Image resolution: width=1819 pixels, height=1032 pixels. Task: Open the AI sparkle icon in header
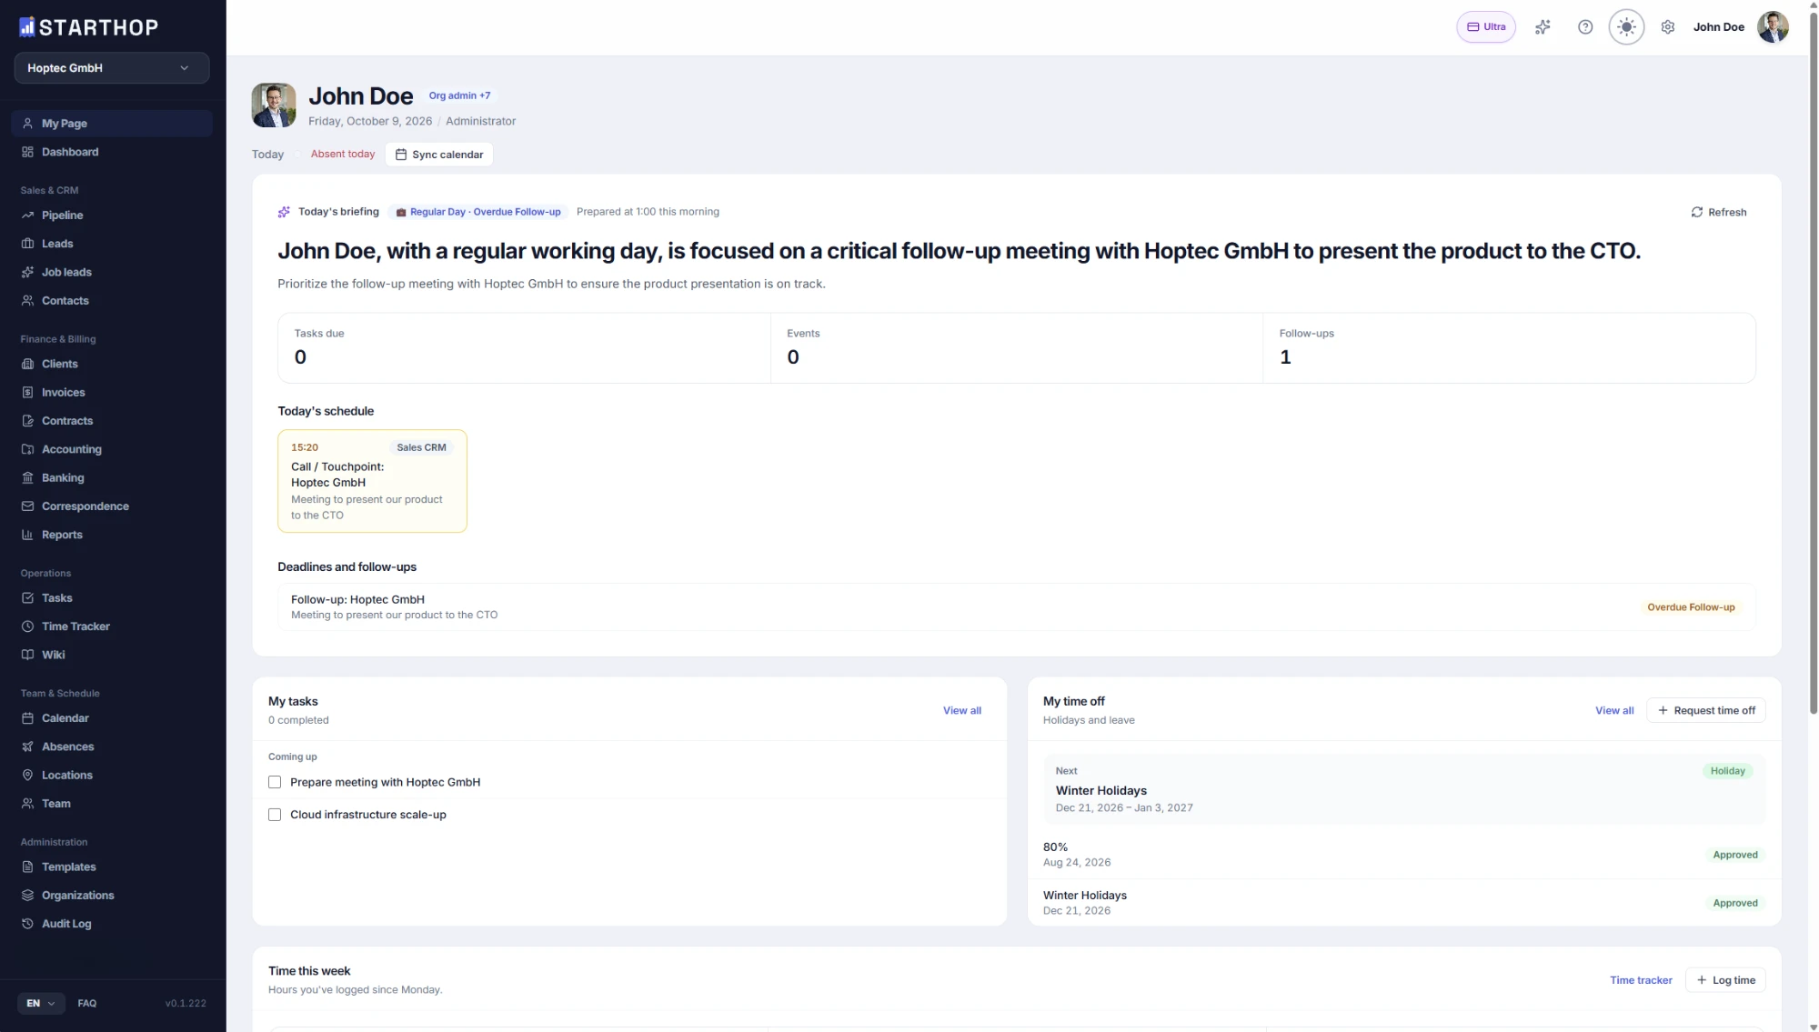pos(1543,27)
